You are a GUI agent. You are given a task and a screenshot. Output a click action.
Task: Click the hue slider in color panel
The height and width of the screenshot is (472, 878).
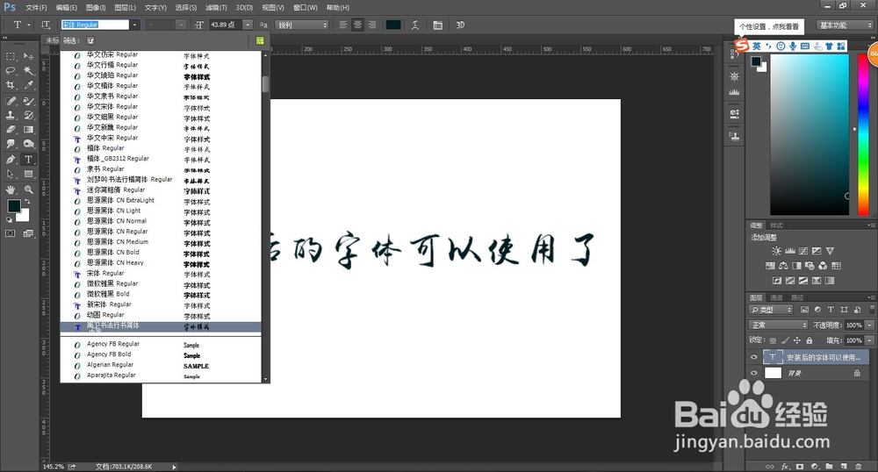point(863,135)
